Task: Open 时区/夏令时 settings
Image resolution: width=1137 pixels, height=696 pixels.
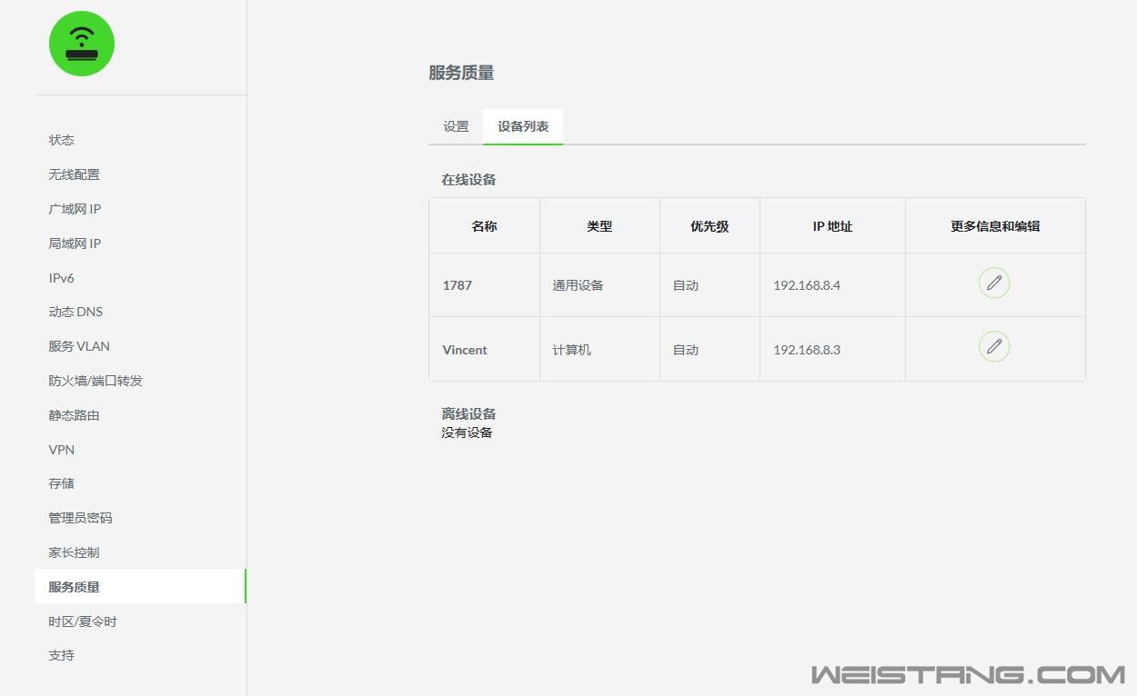Action: tap(83, 621)
